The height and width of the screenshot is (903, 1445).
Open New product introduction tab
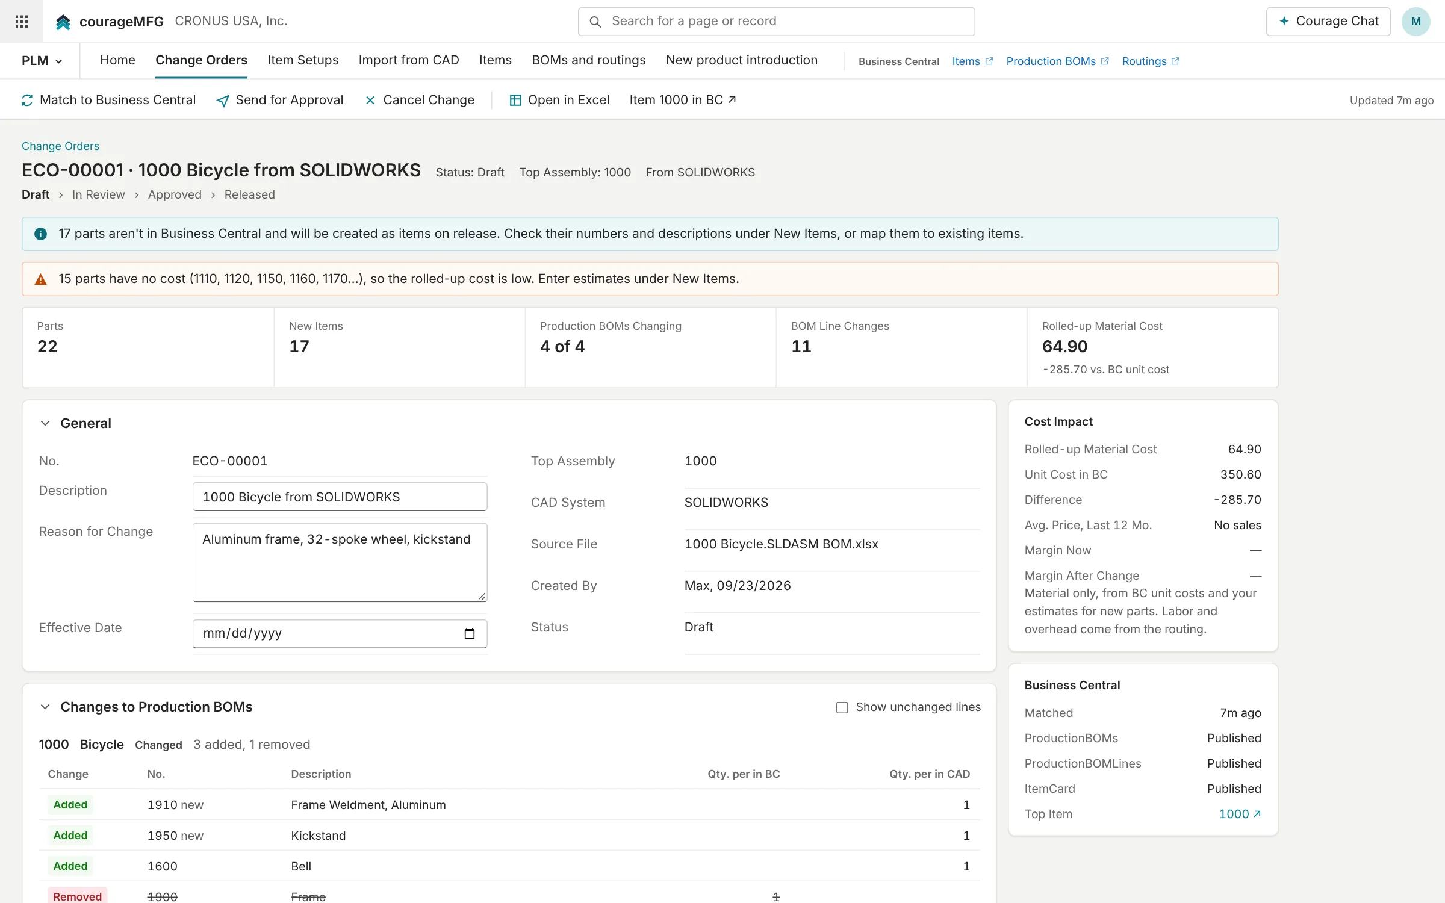click(742, 60)
